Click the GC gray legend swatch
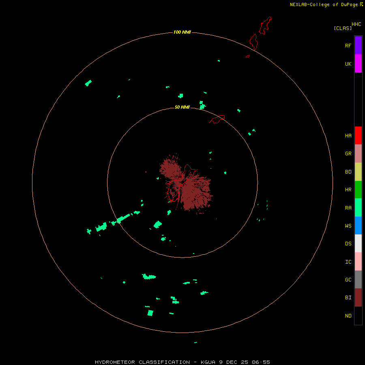Screen dimensions: 365x365 [x=358, y=279]
